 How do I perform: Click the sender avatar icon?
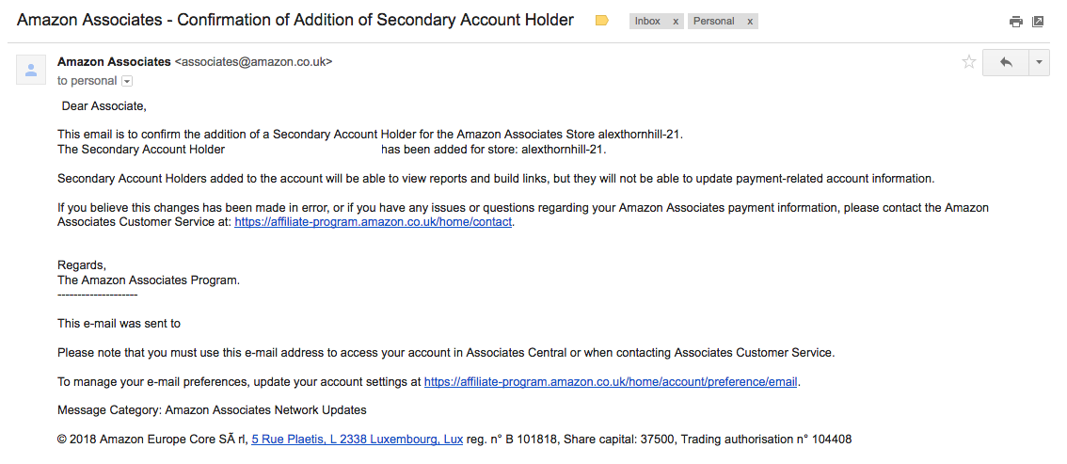click(31, 70)
